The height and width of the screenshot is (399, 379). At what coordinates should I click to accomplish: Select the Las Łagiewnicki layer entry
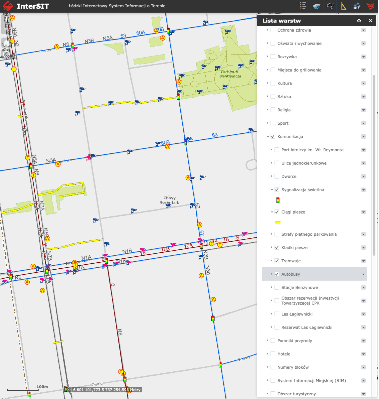(x=297, y=314)
